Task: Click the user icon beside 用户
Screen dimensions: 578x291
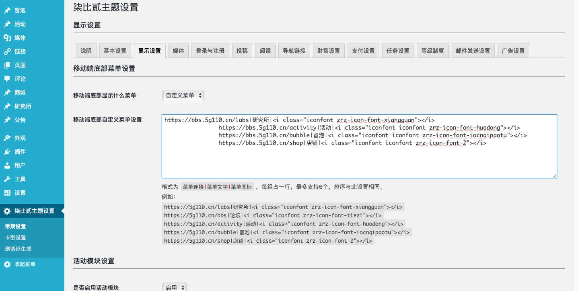Action: click(7, 165)
